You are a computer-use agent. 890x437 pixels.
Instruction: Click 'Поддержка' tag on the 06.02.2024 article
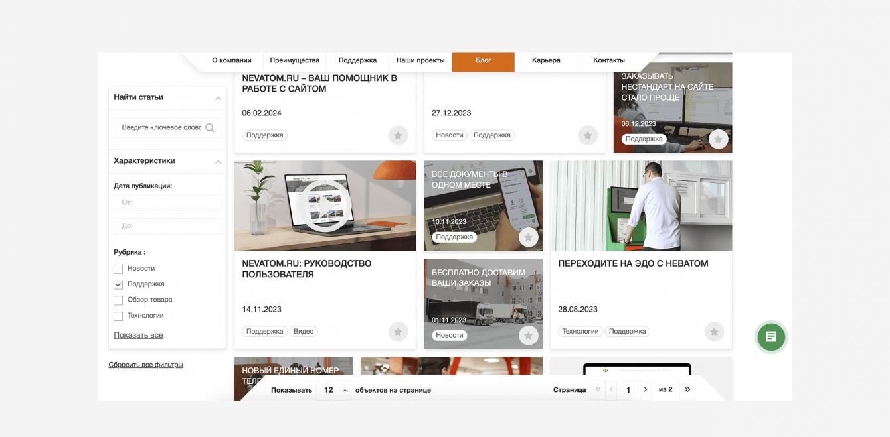pos(265,135)
